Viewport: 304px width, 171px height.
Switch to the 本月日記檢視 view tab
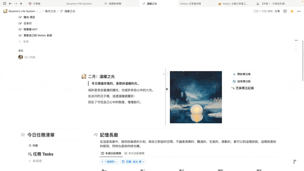coord(135,154)
